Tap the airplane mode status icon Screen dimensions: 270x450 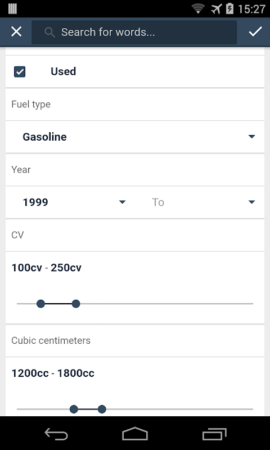(217, 9)
